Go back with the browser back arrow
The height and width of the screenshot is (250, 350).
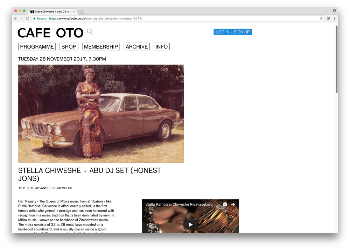(16, 19)
